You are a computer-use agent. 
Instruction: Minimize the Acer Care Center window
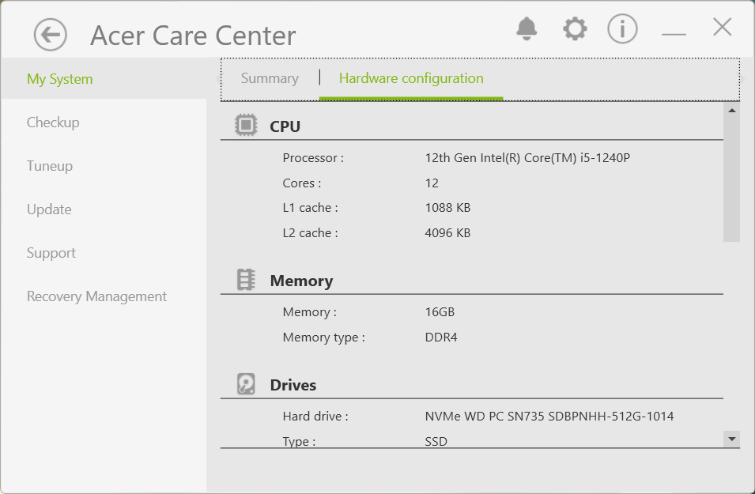(x=673, y=28)
